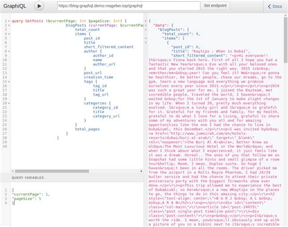Click the "blogPosts" key in results
Viewport: 288px width, 227px height.
click(171, 30)
